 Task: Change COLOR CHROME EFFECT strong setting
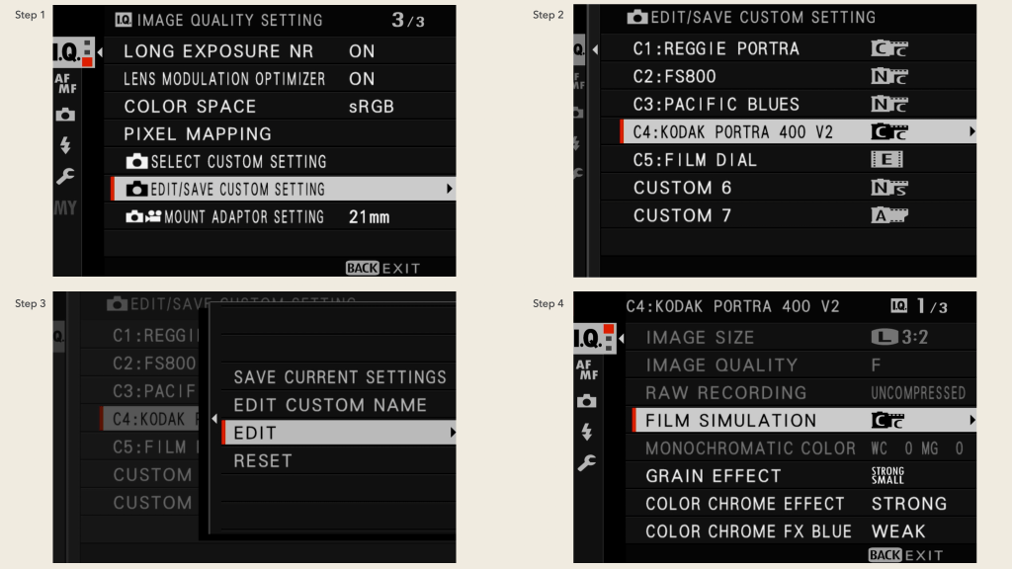click(908, 504)
